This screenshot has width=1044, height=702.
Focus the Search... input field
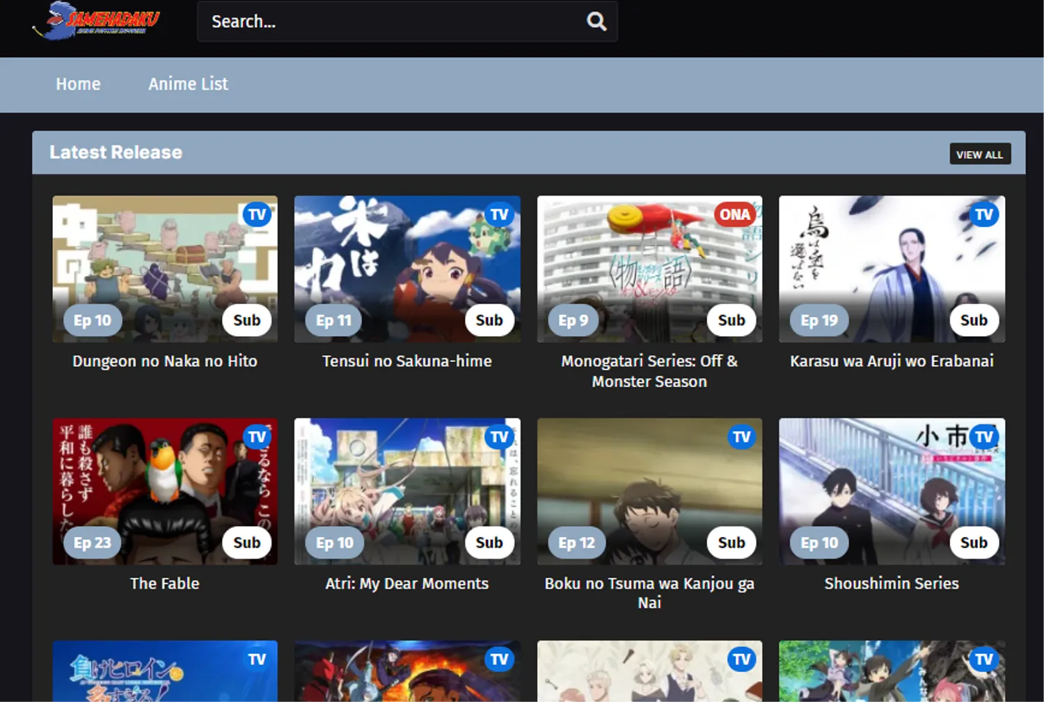click(x=407, y=22)
